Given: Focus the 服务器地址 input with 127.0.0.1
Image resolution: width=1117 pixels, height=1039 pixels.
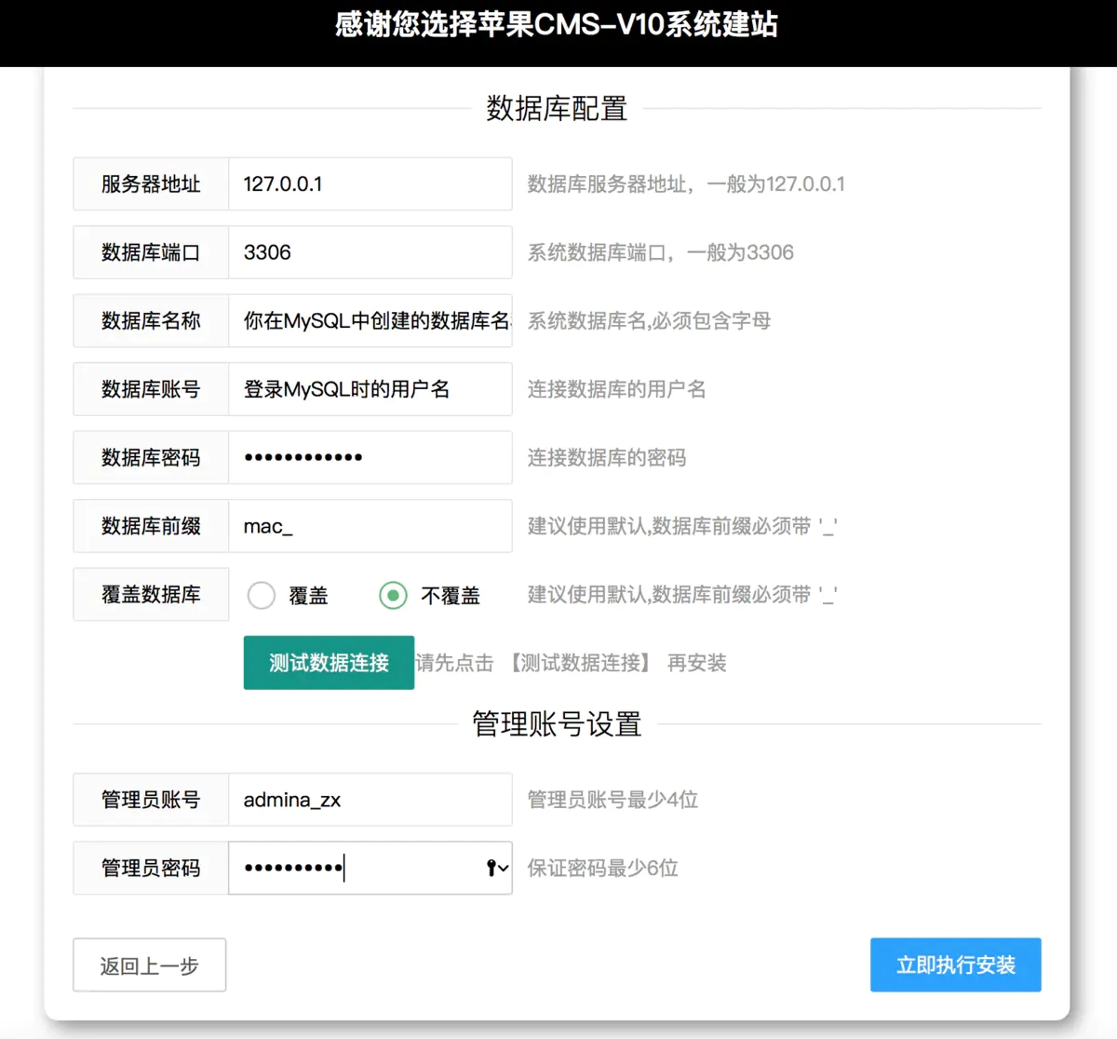Looking at the screenshot, I should [370, 183].
